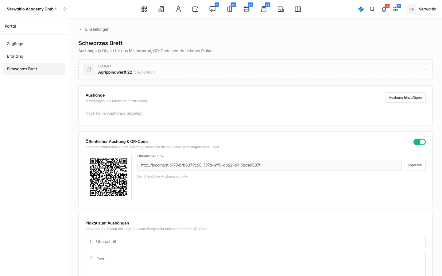The height and width of the screenshot is (276, 442).
Task: Open the folder icon with badge 24
Action: (x=246, y=9)
